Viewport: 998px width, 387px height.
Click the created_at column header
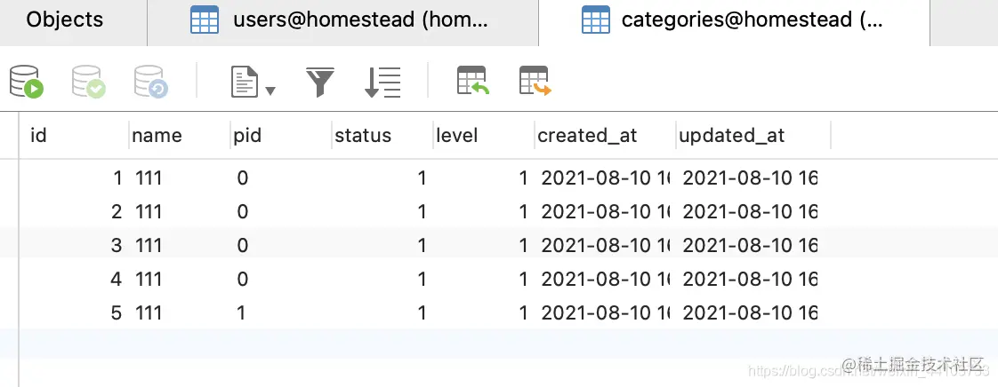click(605, 135)
